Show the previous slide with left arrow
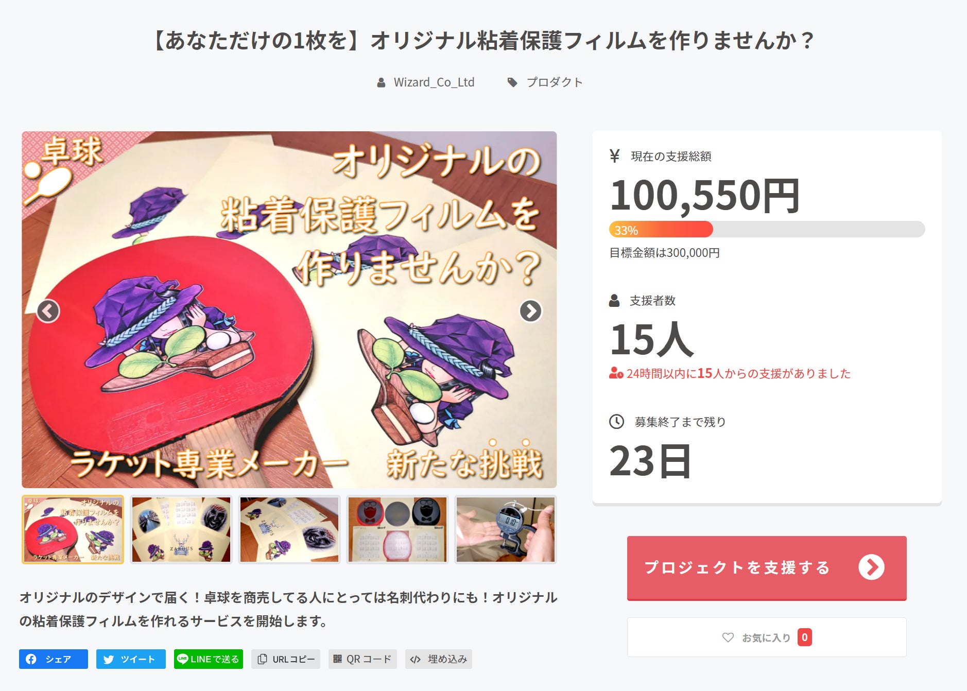The width and height of the screenshot is (967, 691). coord(48,311)
